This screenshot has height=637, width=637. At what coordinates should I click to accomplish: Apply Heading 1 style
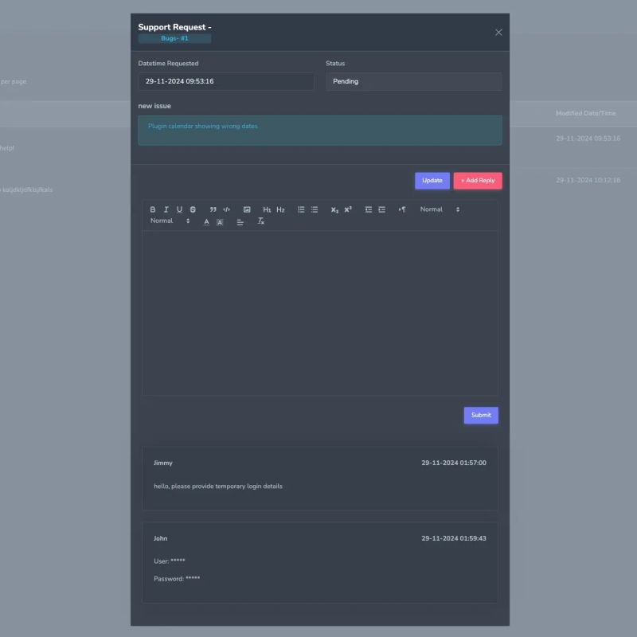[267, 209]
